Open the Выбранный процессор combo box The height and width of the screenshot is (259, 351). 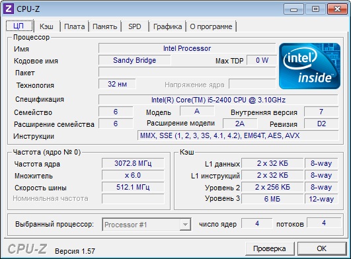(x=147, y=225)
